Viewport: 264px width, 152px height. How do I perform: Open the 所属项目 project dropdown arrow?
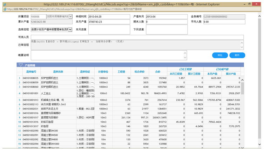(70, 17)
